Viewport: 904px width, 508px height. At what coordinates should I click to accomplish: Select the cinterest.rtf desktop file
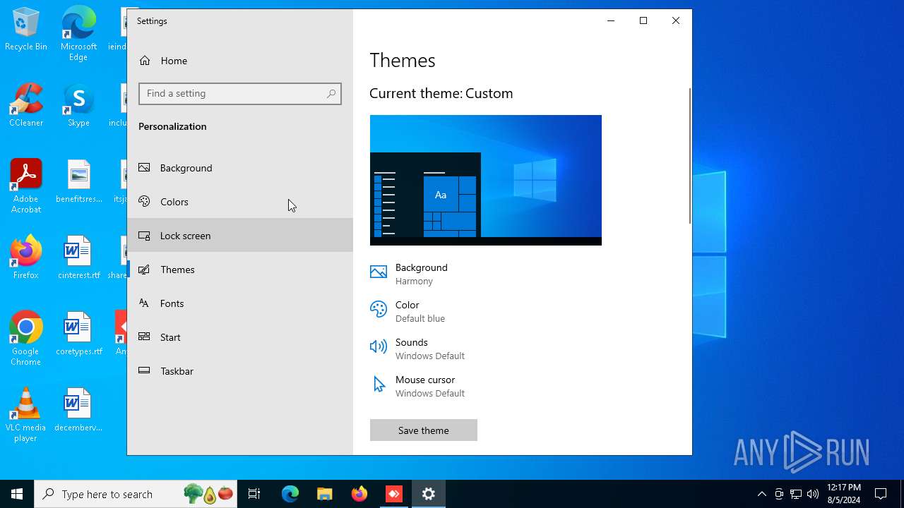pyautogui.click(x=78, y=258)
